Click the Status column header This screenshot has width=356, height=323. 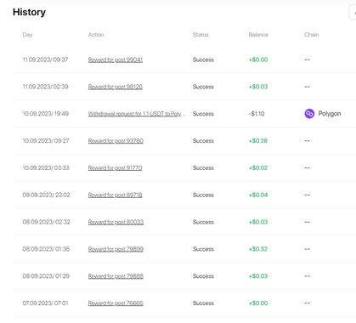(201, 35)
